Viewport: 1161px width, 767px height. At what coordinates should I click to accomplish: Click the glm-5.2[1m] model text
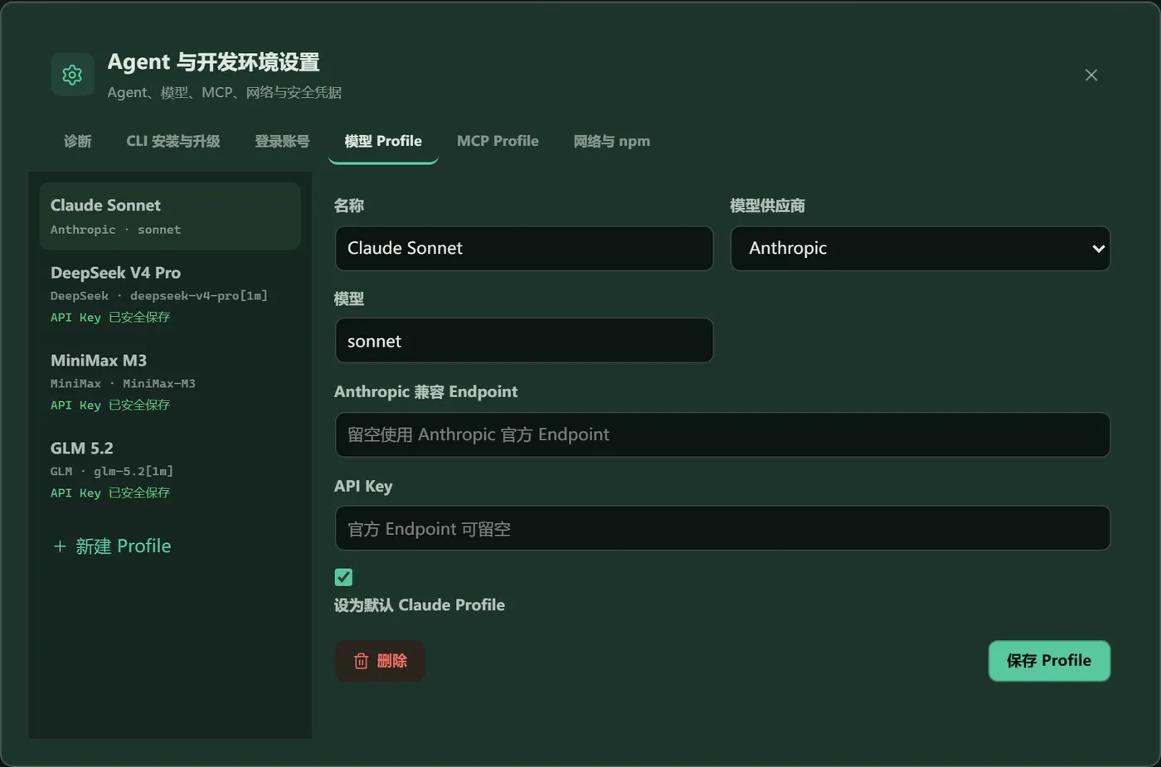pos(134,472)
